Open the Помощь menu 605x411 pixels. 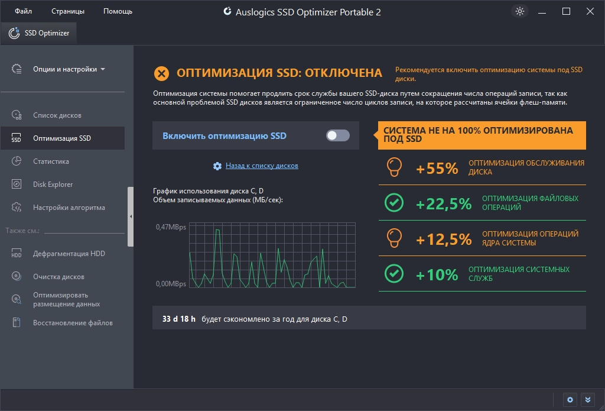(118, 11)
